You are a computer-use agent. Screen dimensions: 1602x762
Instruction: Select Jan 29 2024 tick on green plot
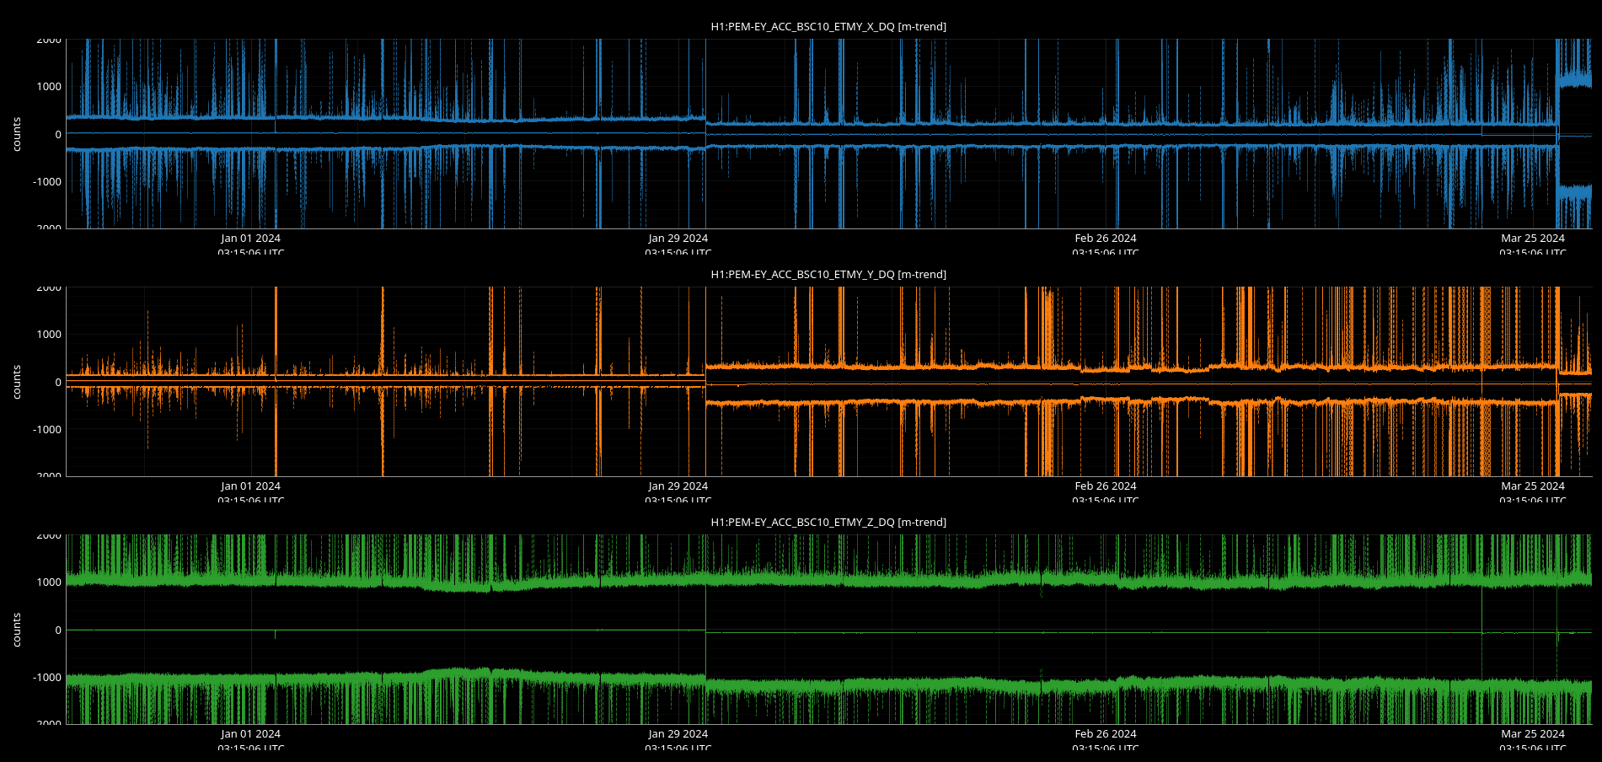(x=678, y=734)
